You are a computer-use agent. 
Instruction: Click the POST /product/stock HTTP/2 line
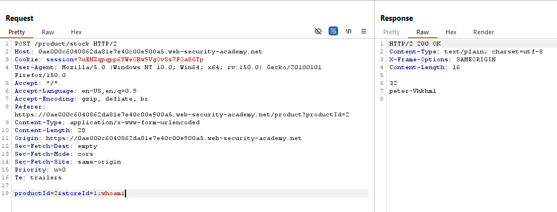66,44
